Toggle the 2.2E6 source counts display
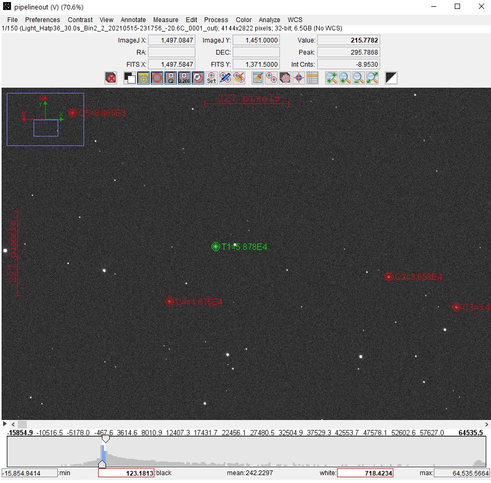 184,78
